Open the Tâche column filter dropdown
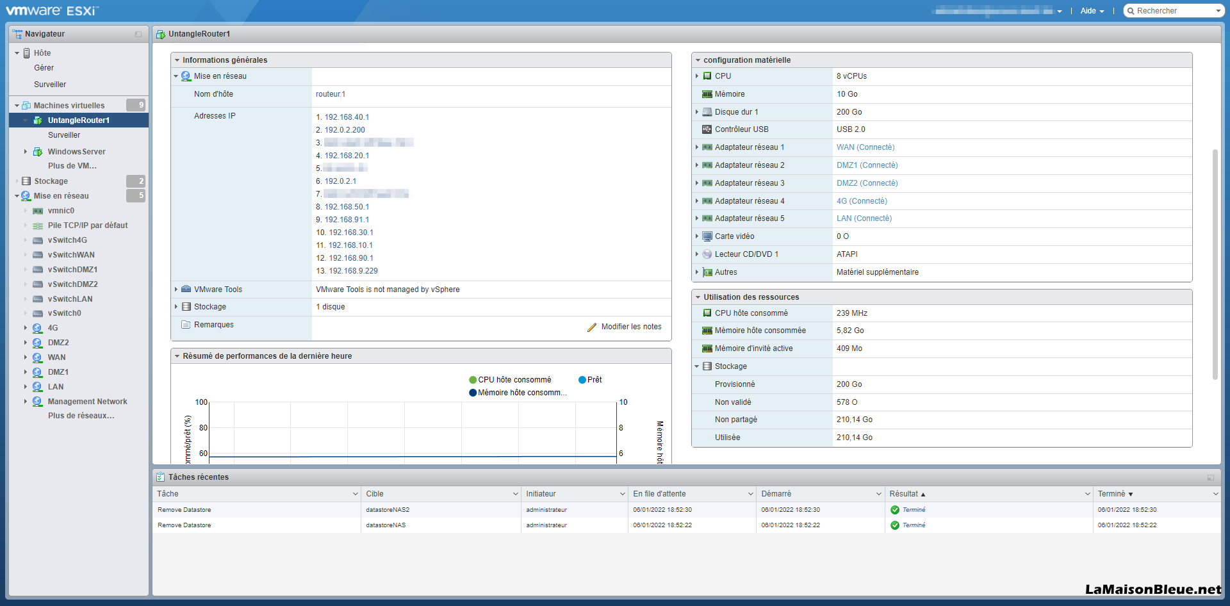 356,494
